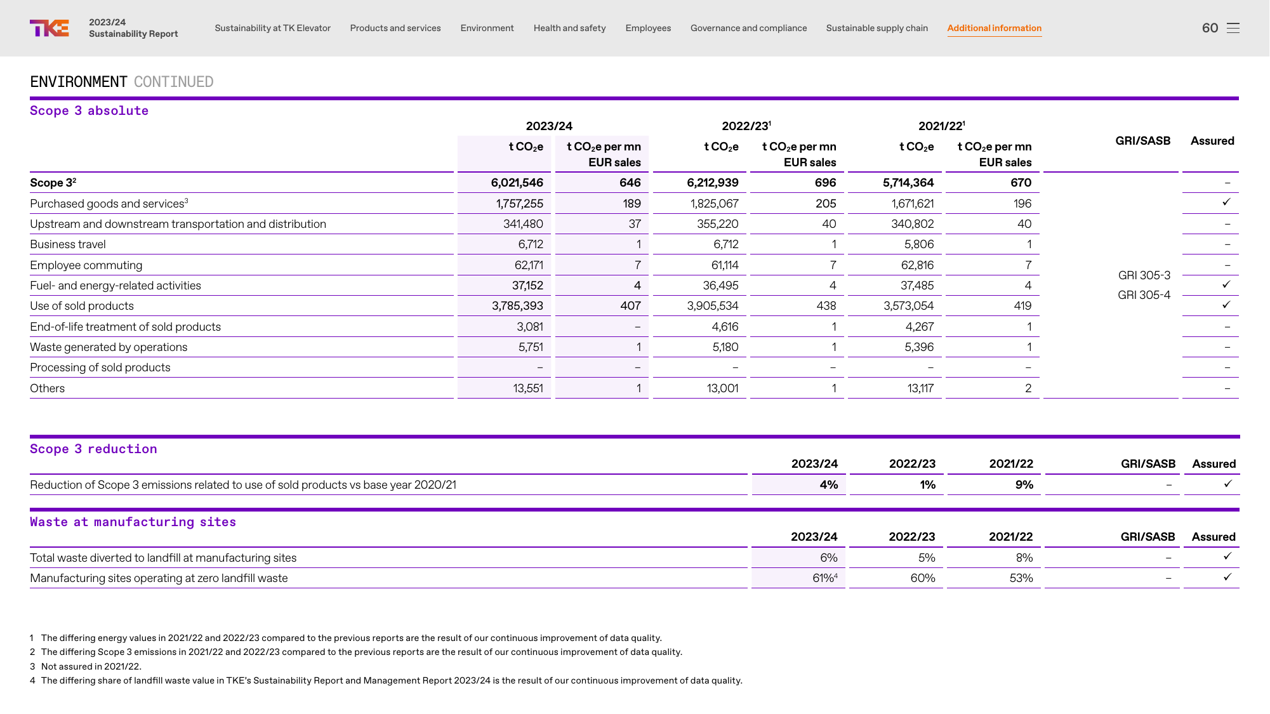Select the Additional information tab

point(994,28)
